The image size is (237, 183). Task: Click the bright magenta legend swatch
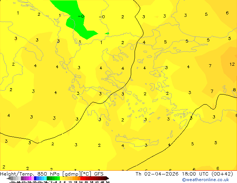coord(30,178)
